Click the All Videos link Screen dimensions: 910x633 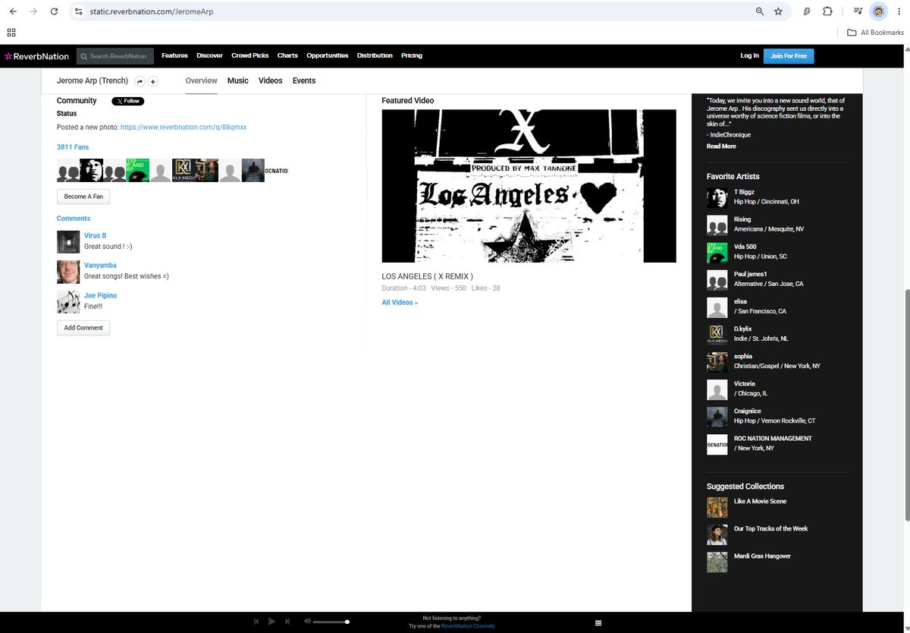tap(400, 303)
